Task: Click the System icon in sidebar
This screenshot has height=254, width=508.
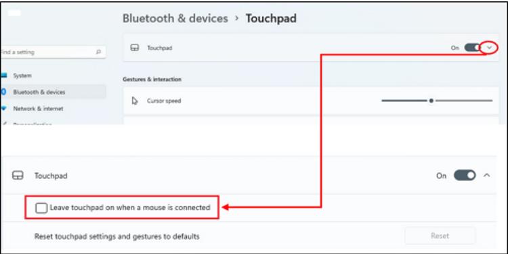Action: [x=3, y=75]
